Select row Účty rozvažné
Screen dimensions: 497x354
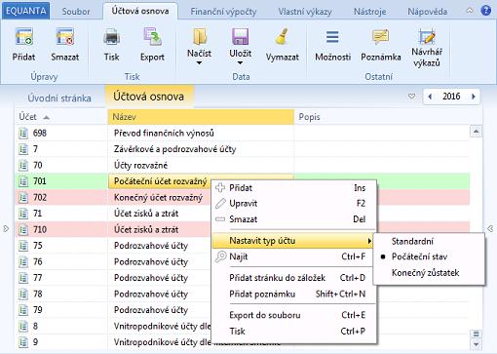[x=243, y=165]
